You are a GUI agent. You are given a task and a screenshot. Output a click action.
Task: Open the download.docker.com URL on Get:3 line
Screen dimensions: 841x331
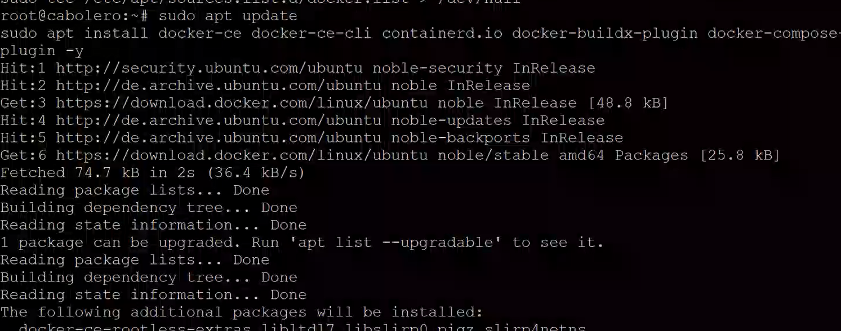(242, 103)
